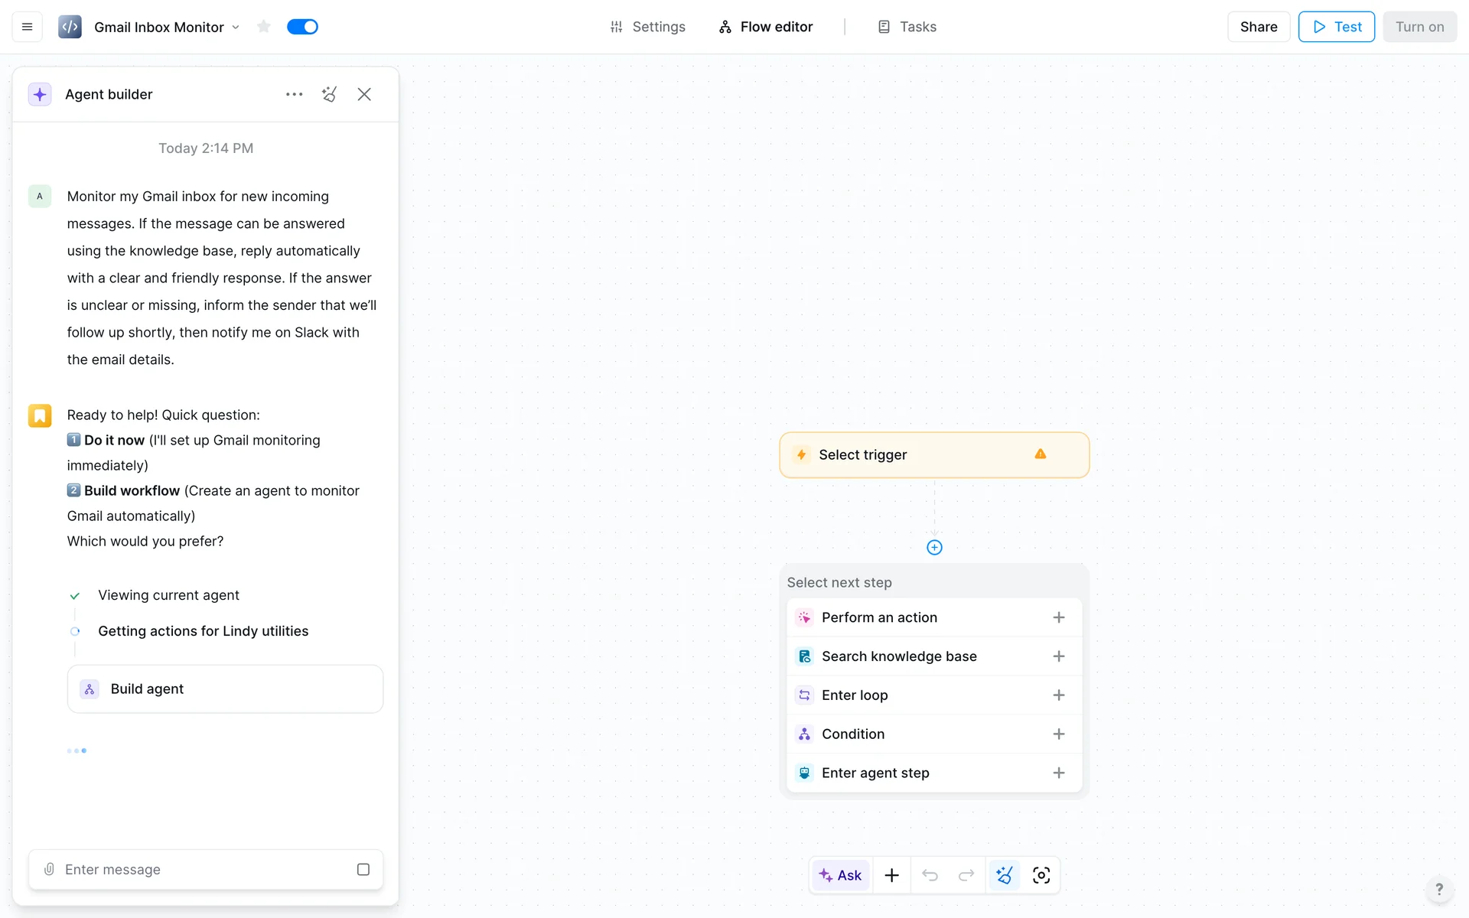The width and height of the screenshot is (1469, 918).
Task: Click the fit-to-view focus icon
Action: click(1041, 875)
